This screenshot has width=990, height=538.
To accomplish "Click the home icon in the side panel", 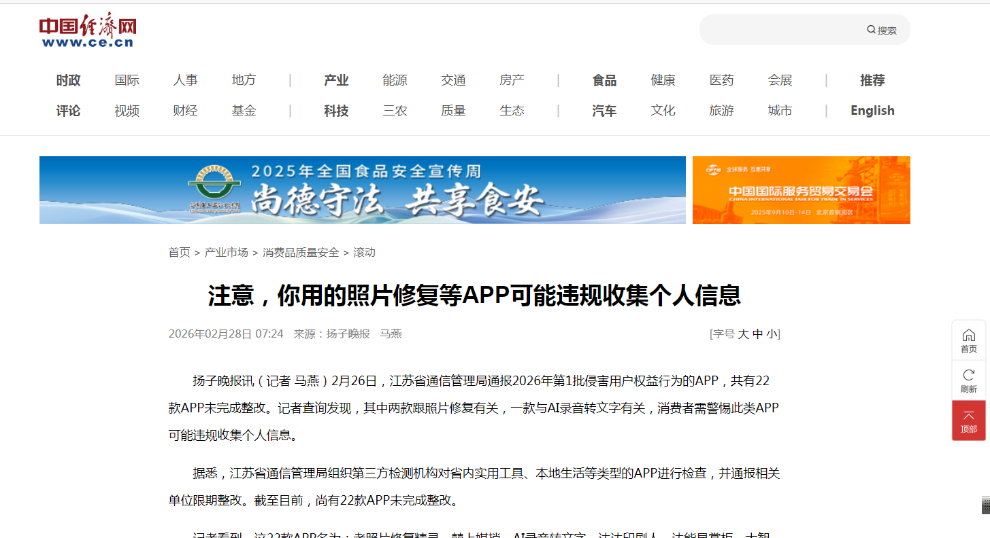I will click(x=968, y=340).
